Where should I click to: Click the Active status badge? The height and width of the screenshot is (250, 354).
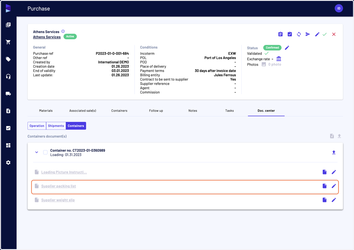(x=70, y=37)
